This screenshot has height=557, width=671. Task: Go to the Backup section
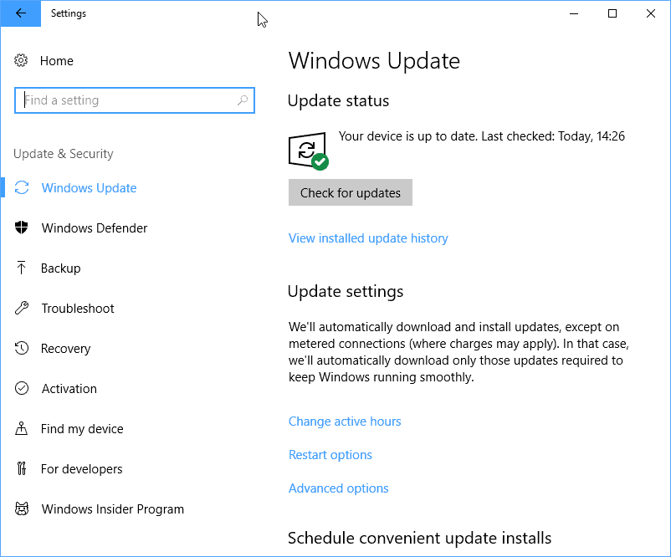[61, 268]
